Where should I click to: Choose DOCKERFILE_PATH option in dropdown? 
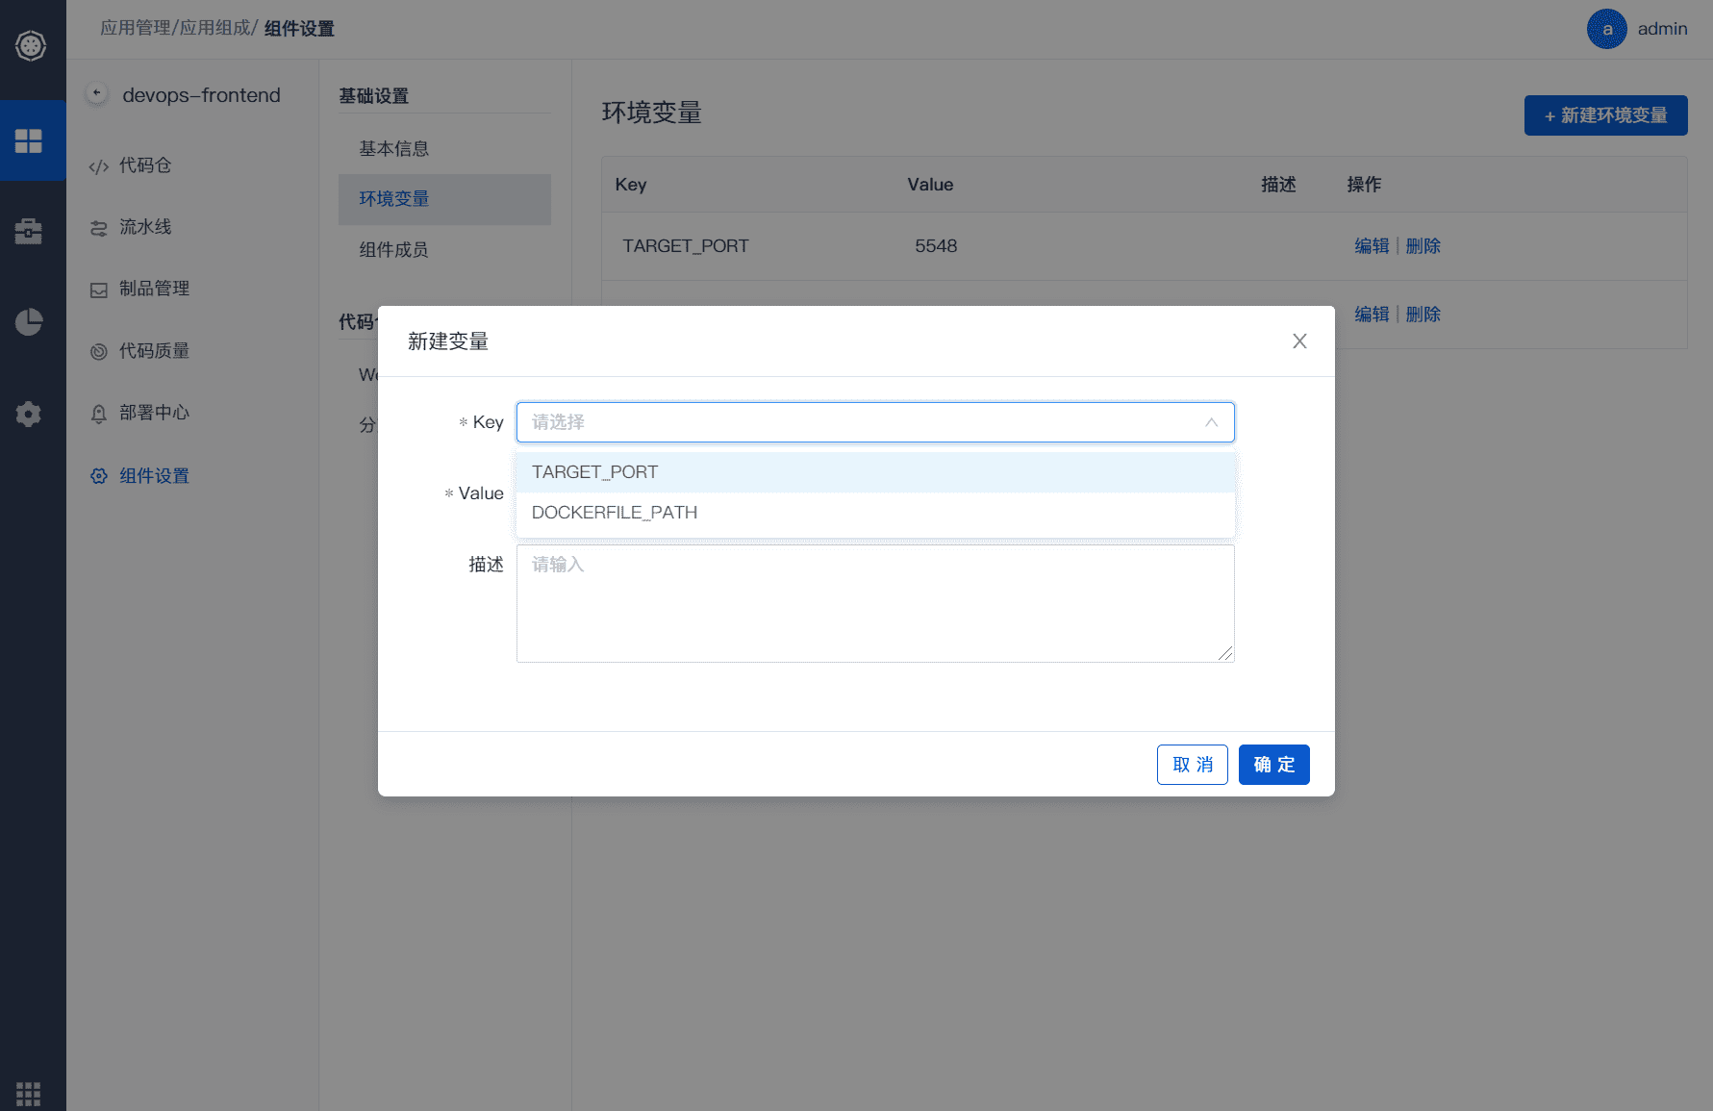pos(875,513)
